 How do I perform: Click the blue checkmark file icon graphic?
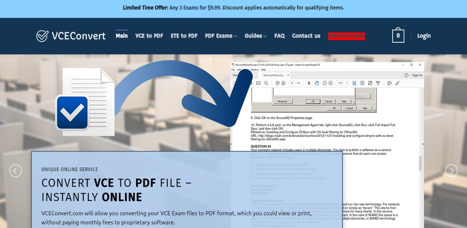point(72,112)
